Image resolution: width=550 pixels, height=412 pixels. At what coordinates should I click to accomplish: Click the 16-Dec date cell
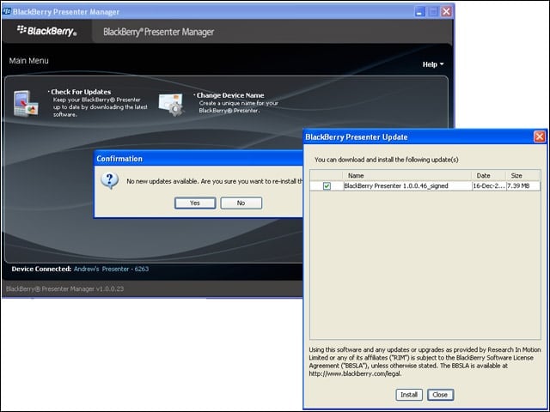pyautogui.click(x=489, y=186)
